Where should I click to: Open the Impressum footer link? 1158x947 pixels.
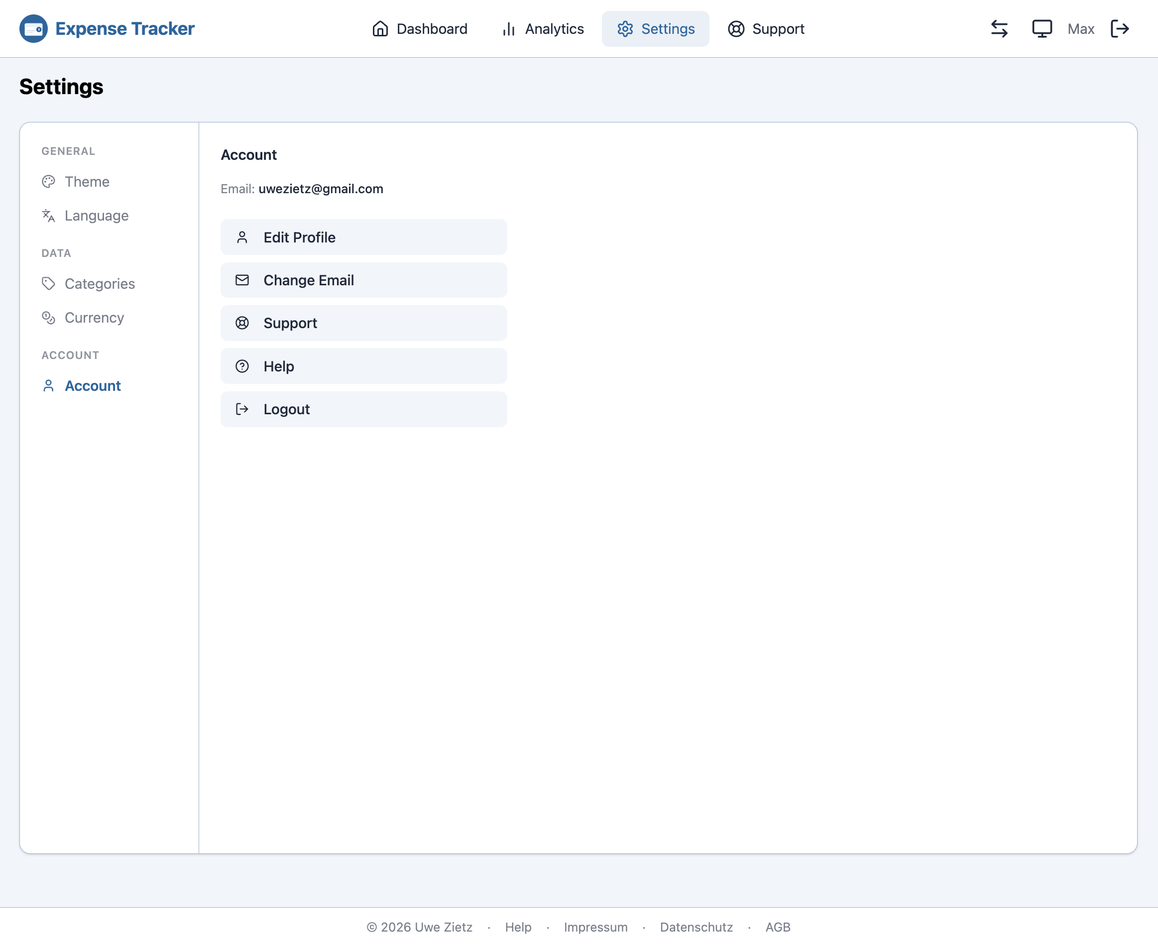595,927
